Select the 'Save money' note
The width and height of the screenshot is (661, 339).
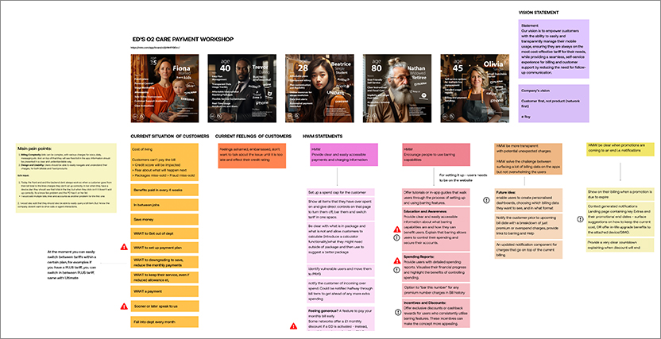pos(164,219)
